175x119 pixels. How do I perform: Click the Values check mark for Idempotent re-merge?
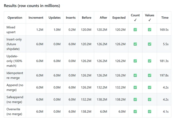(x=150, y=75)
